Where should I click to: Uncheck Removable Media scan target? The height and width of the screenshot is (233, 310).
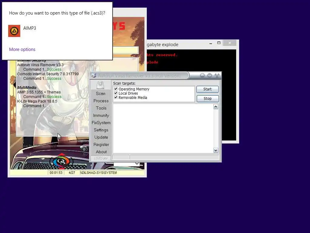(116, 97)
